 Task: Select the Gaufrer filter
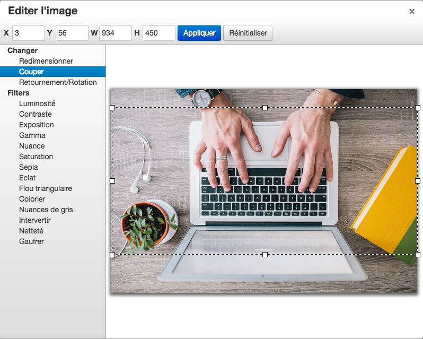coord(31,241)
